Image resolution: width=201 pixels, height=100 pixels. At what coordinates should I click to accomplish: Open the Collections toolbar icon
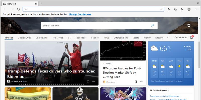(175, 9)
